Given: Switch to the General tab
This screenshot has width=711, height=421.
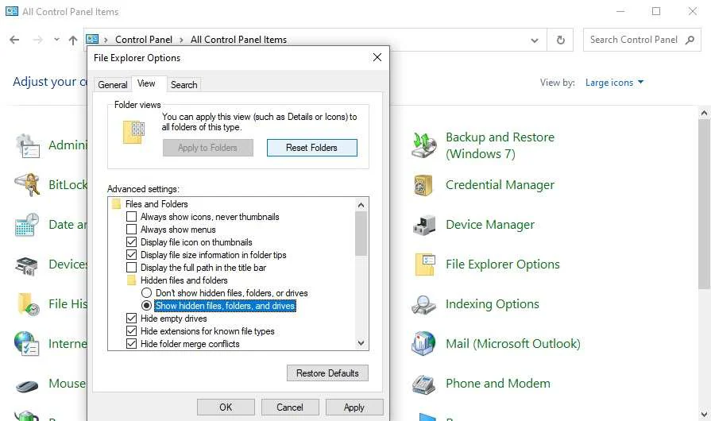Looking at the screenshot, I should pos(112,85).
